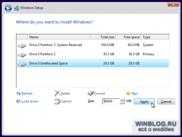Viewport: 182px width, 137px height.
Task: Select row Drive 0 Partition 1: System Reserved
Action: (93, 45)
